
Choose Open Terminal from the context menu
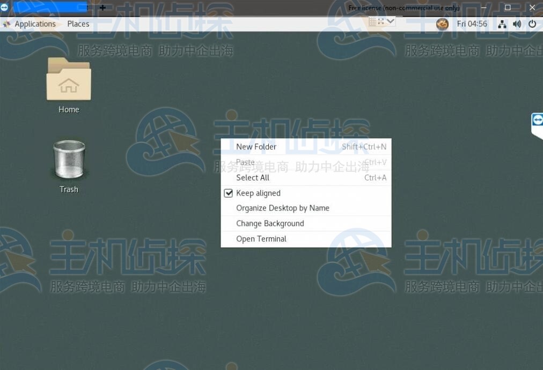(261, 238)
